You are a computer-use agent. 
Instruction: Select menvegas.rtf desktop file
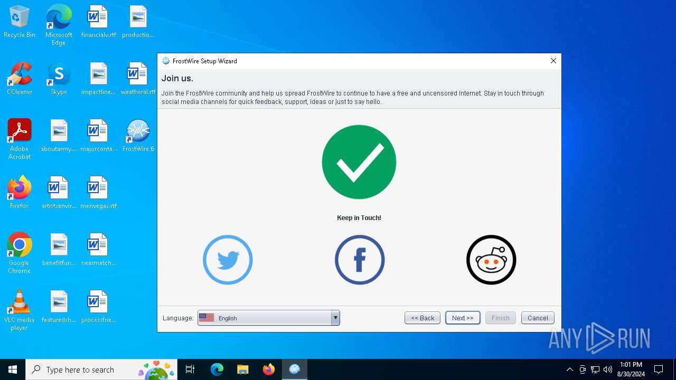coord(98,193)
